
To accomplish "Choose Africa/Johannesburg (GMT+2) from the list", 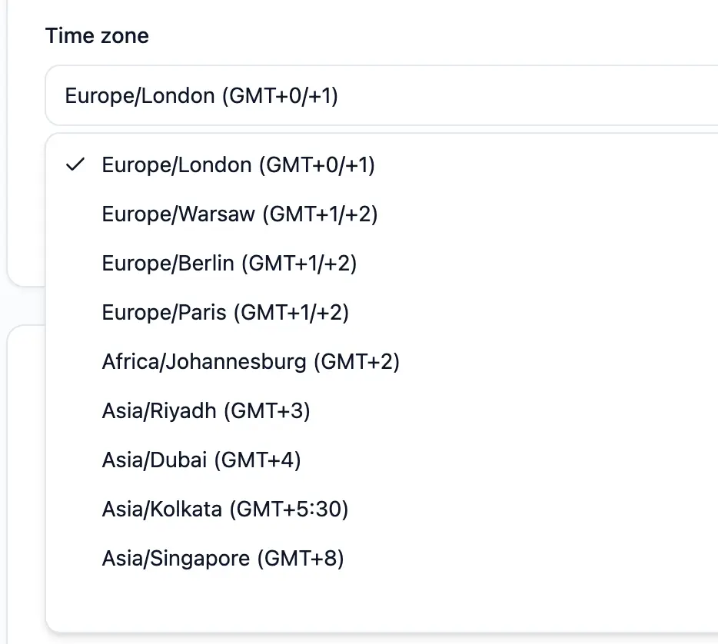I will pos(251,362).
